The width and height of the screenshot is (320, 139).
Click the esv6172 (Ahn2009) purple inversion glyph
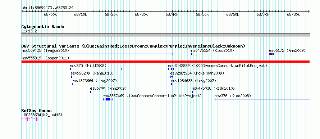(x=271, y=54)
